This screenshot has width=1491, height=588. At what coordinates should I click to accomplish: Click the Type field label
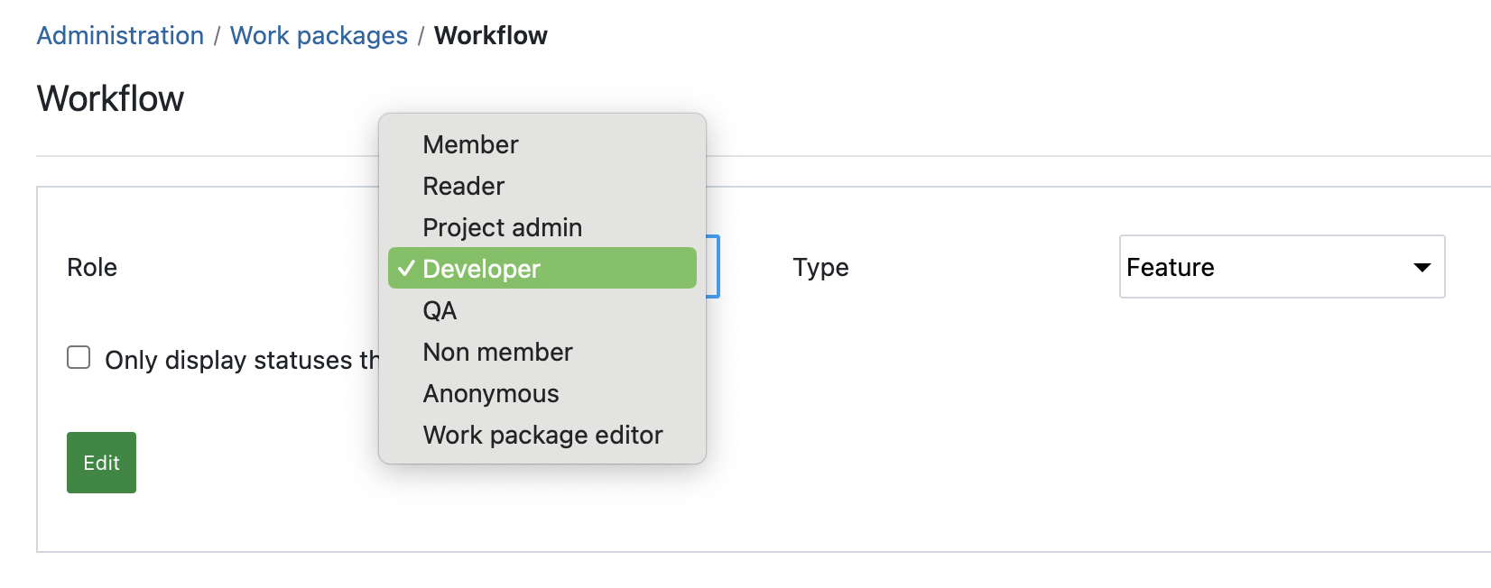(x=820, y=267)
